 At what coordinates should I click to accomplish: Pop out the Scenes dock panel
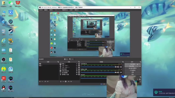pyautogui.click(x=58, y=62)
